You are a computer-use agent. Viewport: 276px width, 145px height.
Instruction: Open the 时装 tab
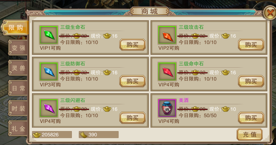click(x=18, y=108)
